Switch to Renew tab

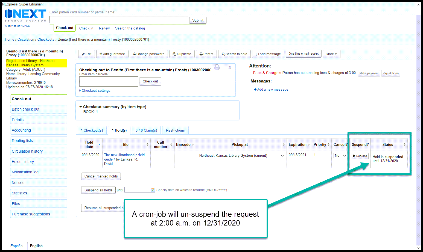click(104, 28)
